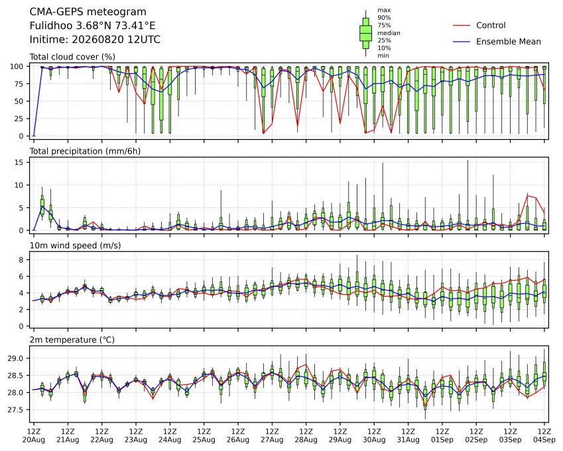Click the Control legend label
The image size is (563, 451).
491,25
